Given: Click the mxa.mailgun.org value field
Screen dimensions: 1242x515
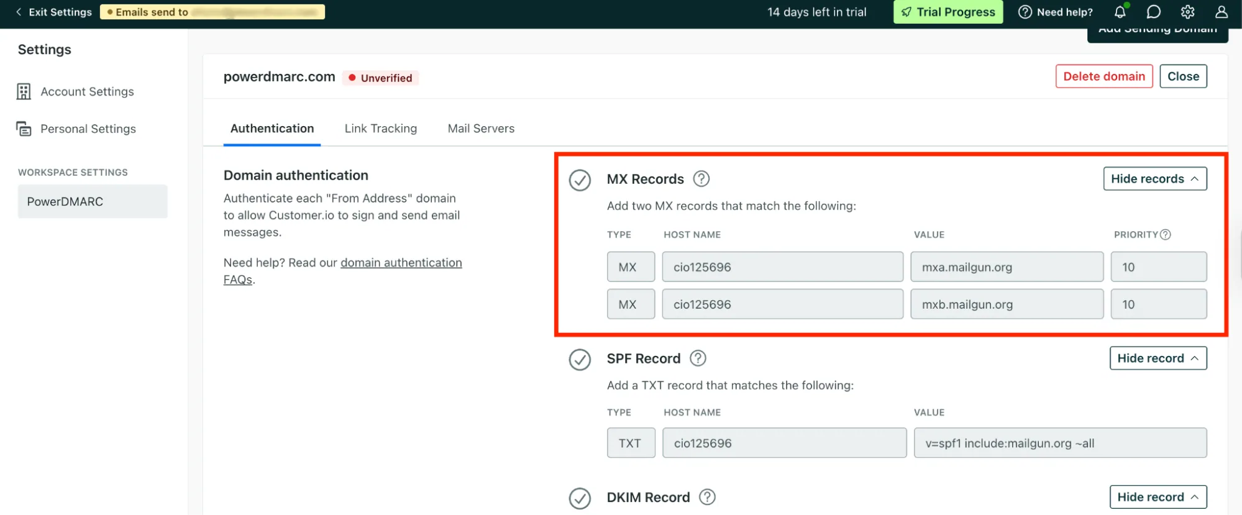Looking at the screenshot, I should point(1007,267).
